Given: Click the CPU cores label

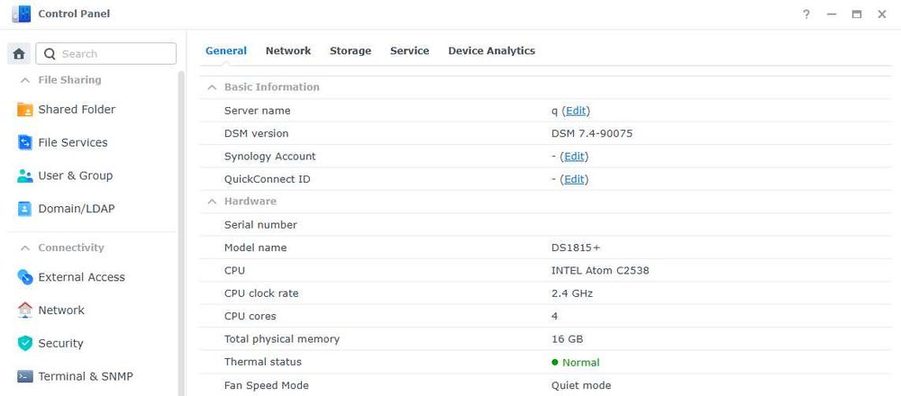Looking at the screenshot, I should point(250,316).
